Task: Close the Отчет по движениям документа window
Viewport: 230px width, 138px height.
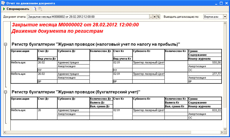Action: (226, 3)
